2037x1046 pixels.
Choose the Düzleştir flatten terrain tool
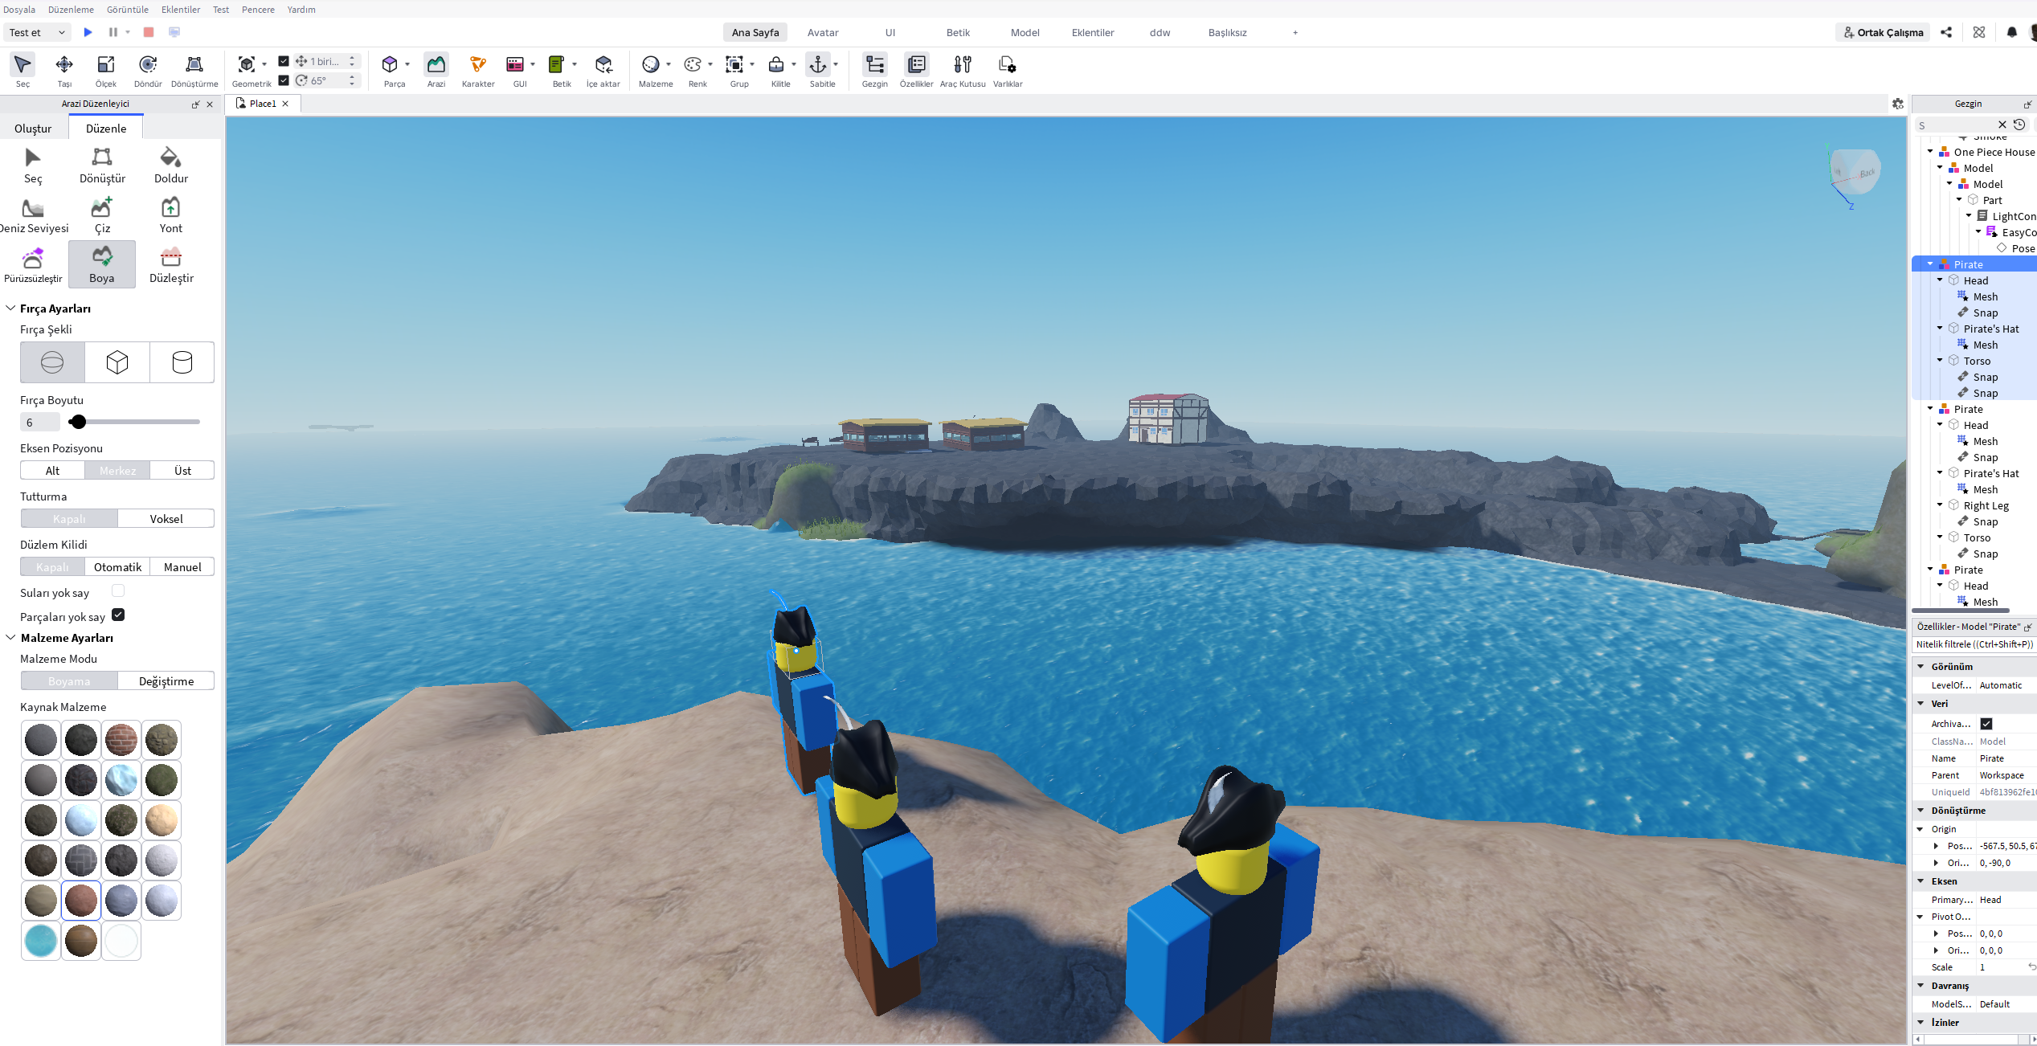coord(171,265)
